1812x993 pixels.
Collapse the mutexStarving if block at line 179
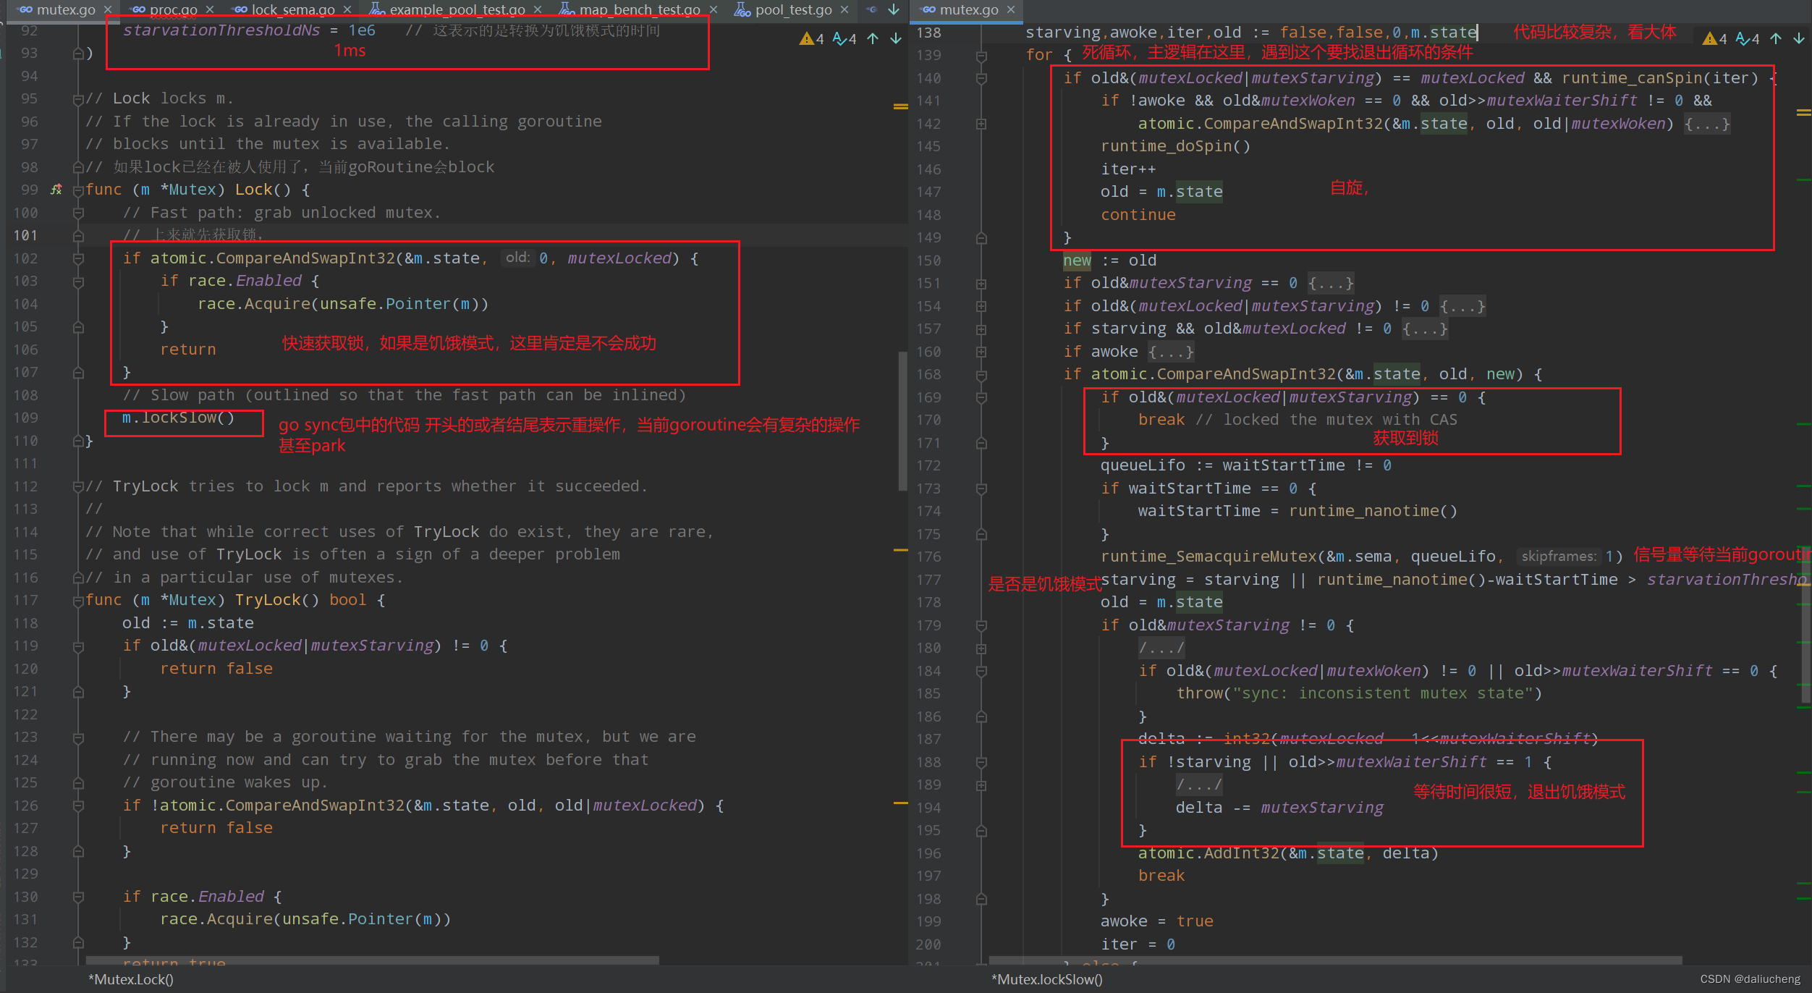[x=981, y=625]
